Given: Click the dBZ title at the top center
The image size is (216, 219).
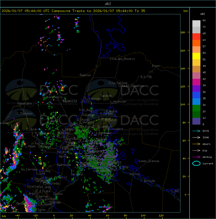Looking at the screenshot, I should click(108, 4).
